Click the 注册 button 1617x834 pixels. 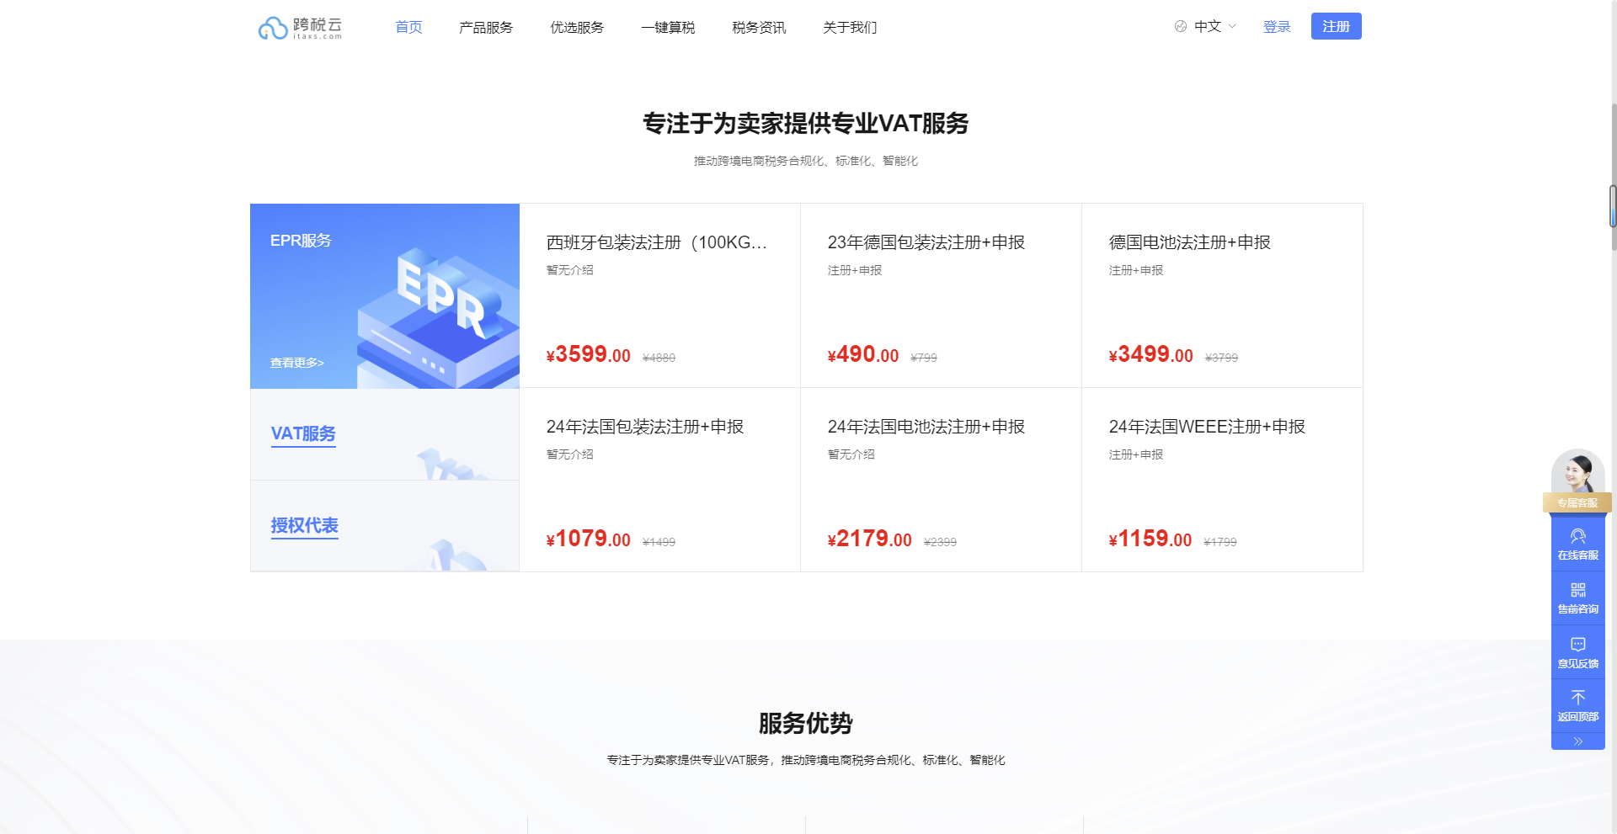point(1337,26)
